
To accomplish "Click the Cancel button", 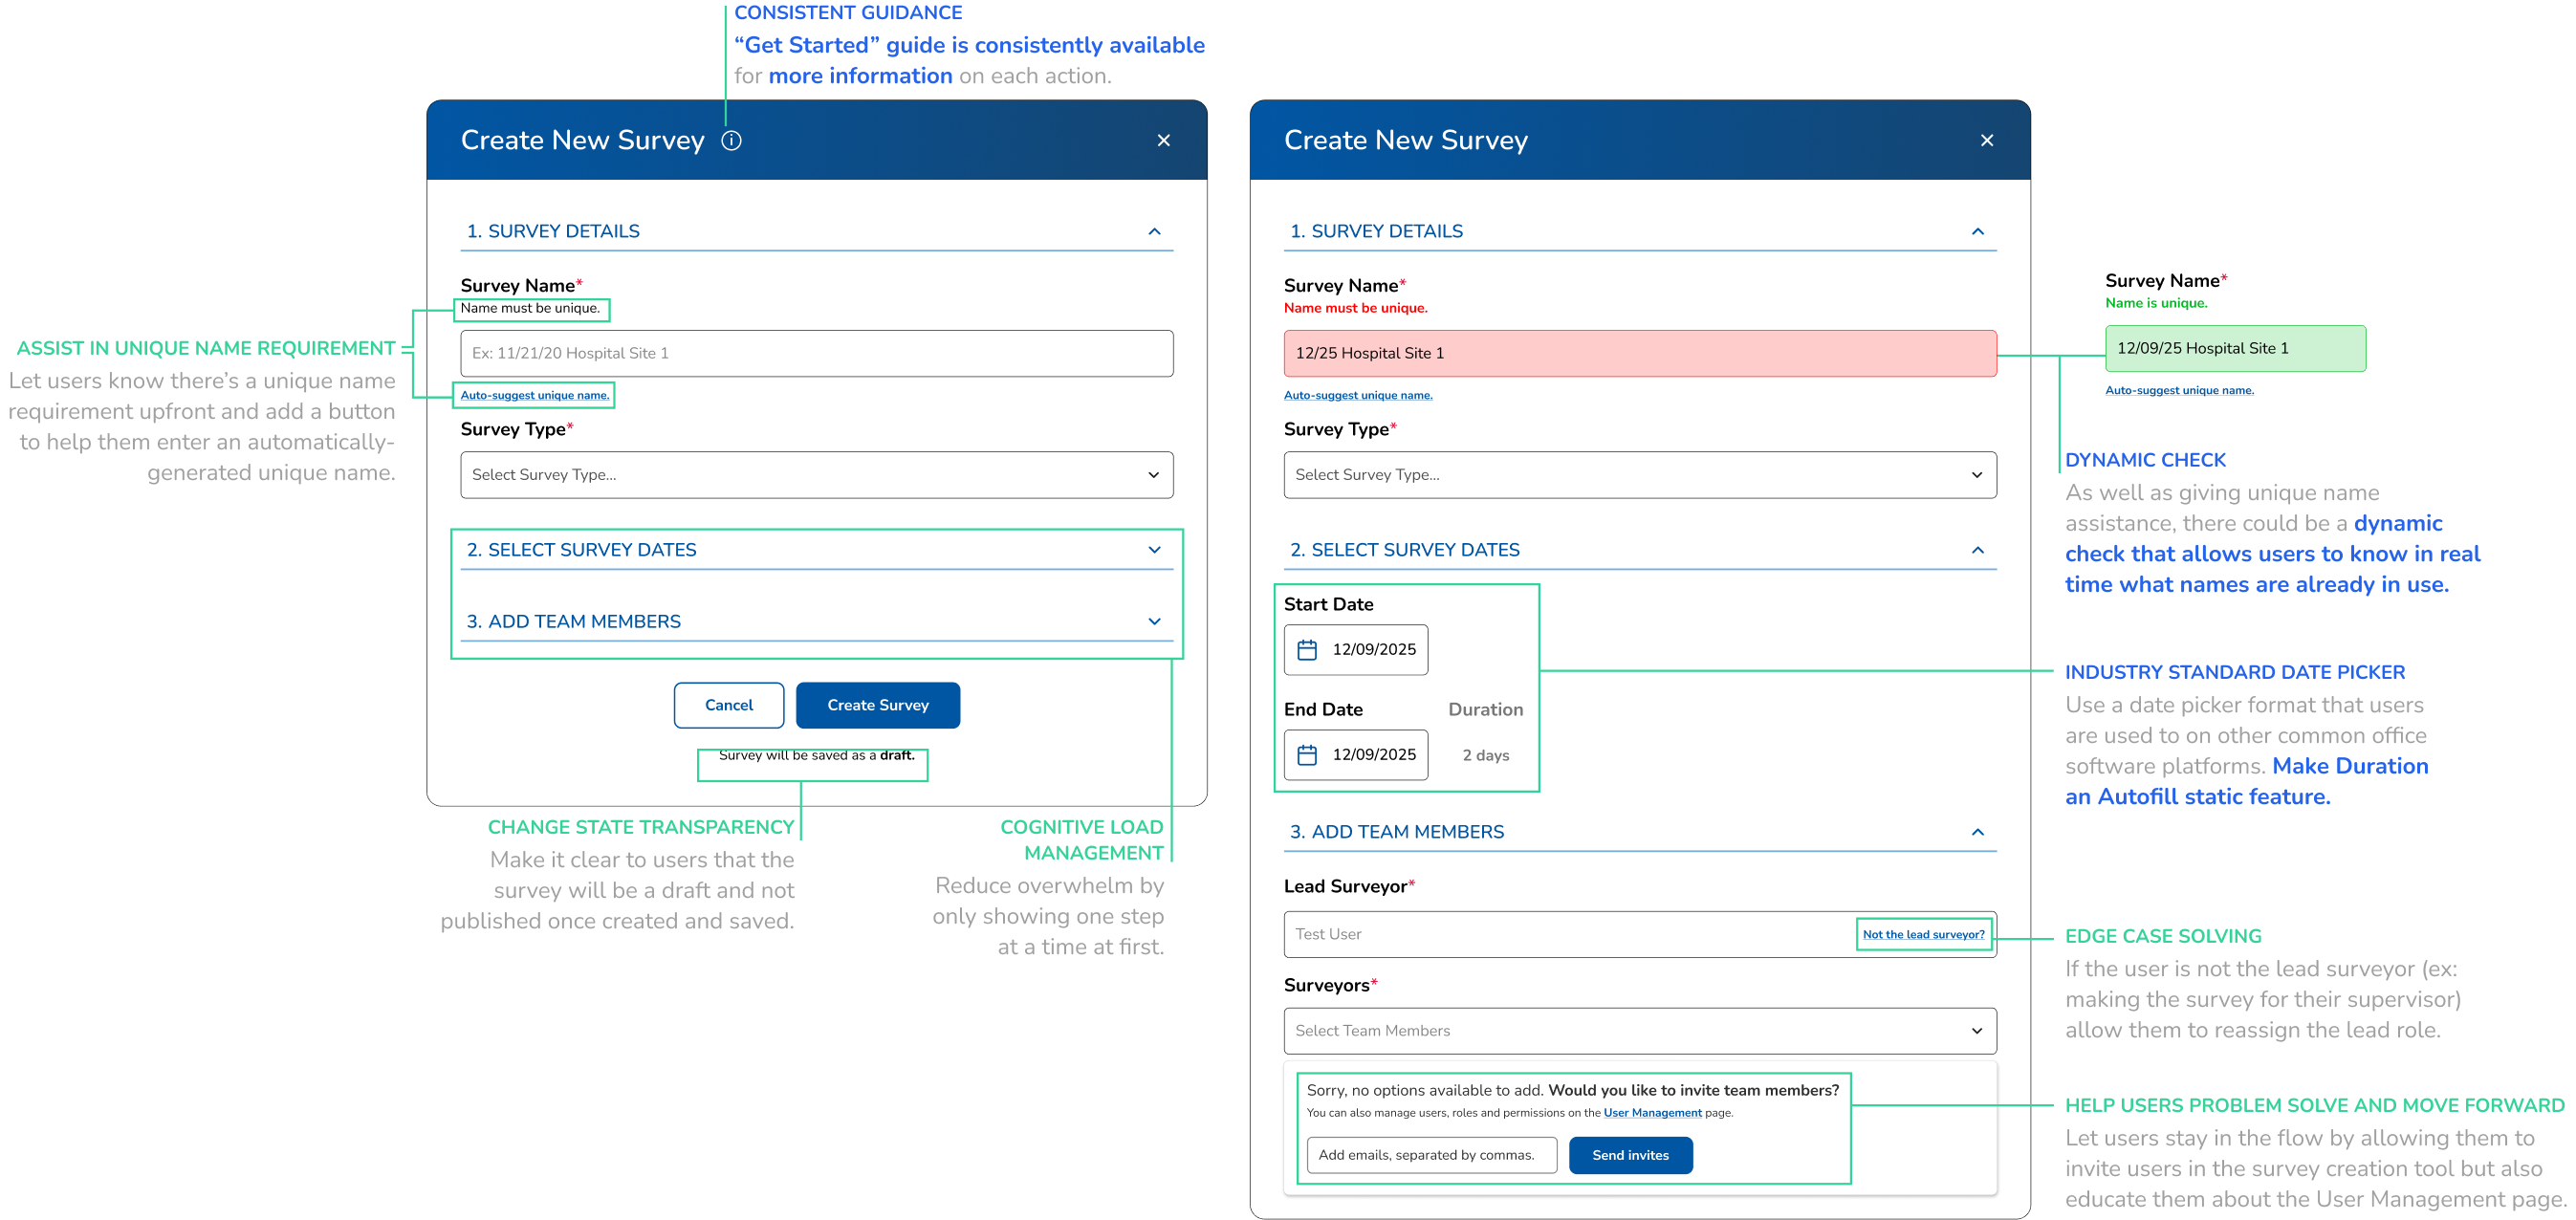I will pos(729,704).
